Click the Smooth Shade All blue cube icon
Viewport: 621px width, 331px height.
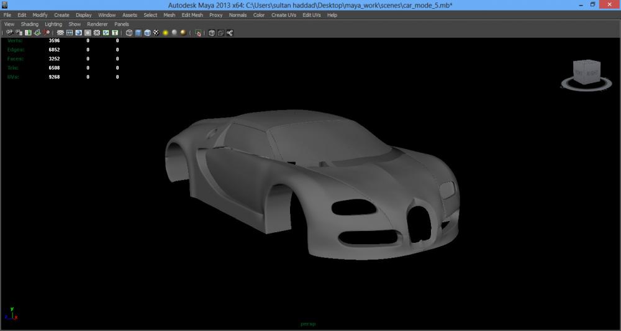click(138, 33)
